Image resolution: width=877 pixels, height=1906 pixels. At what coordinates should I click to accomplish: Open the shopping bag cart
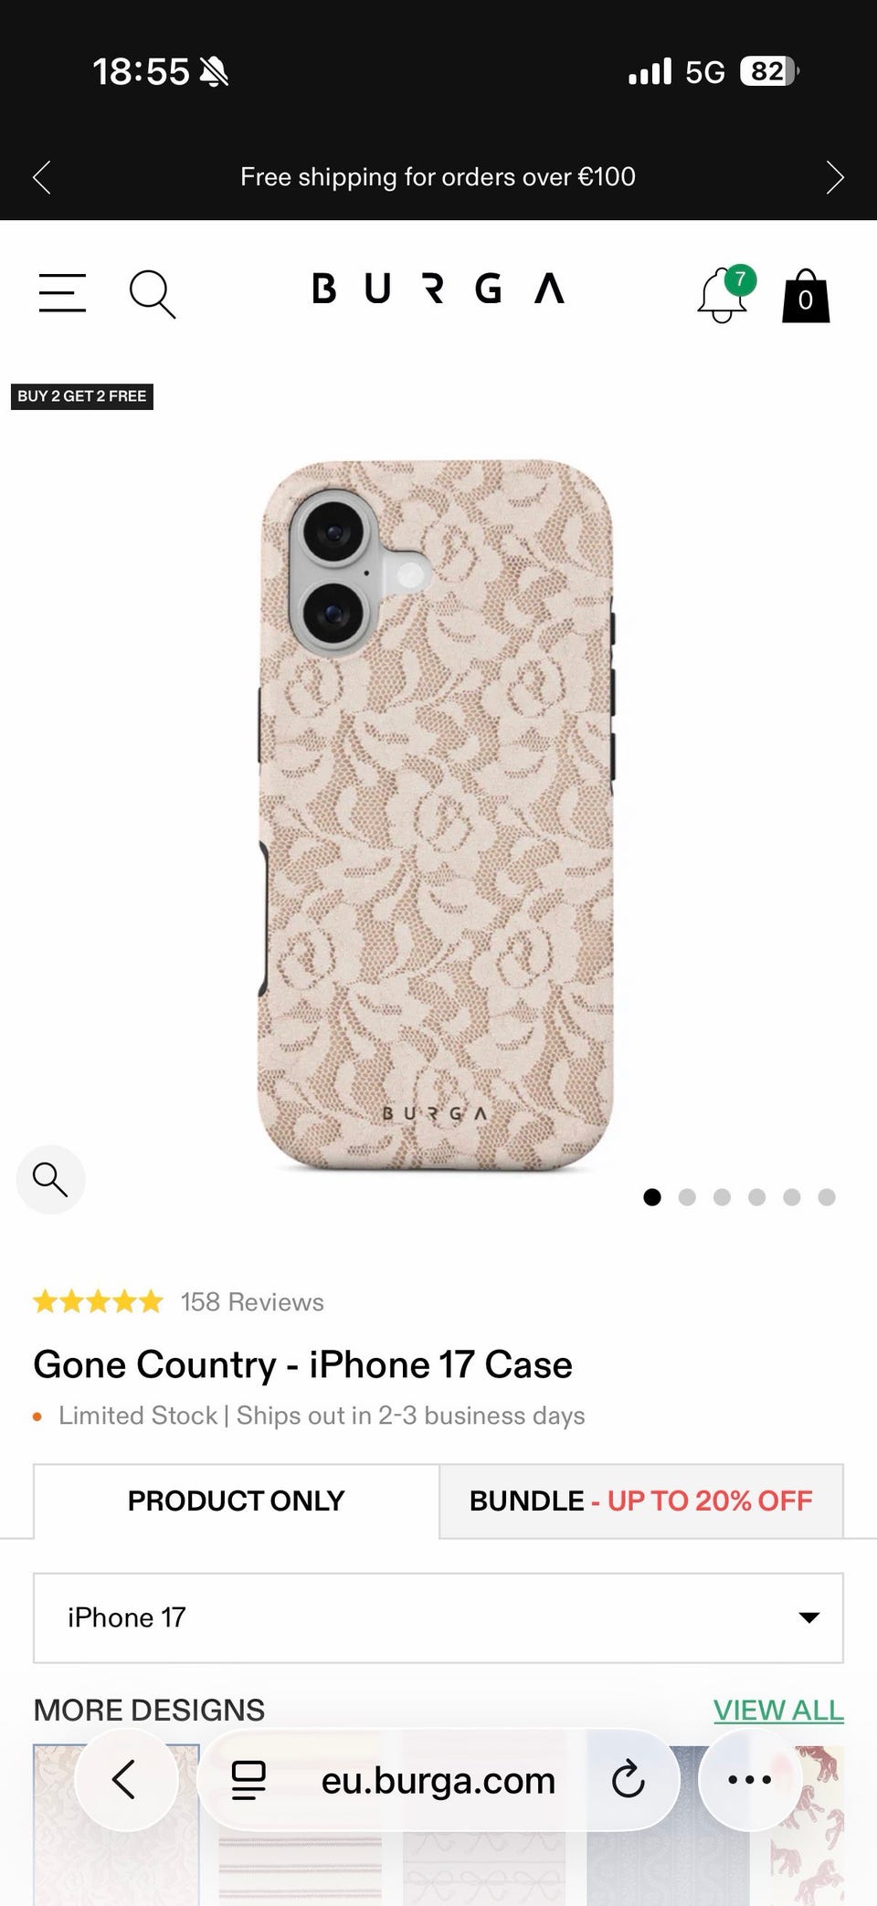tap(806, 296)
